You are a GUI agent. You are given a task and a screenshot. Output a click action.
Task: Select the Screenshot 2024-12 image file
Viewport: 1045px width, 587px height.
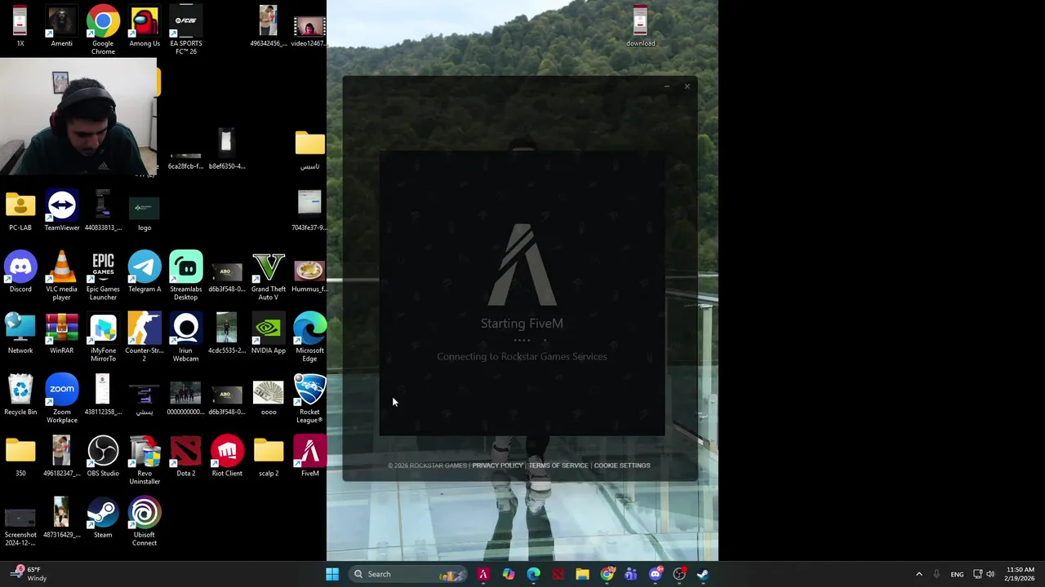(20, 527)
